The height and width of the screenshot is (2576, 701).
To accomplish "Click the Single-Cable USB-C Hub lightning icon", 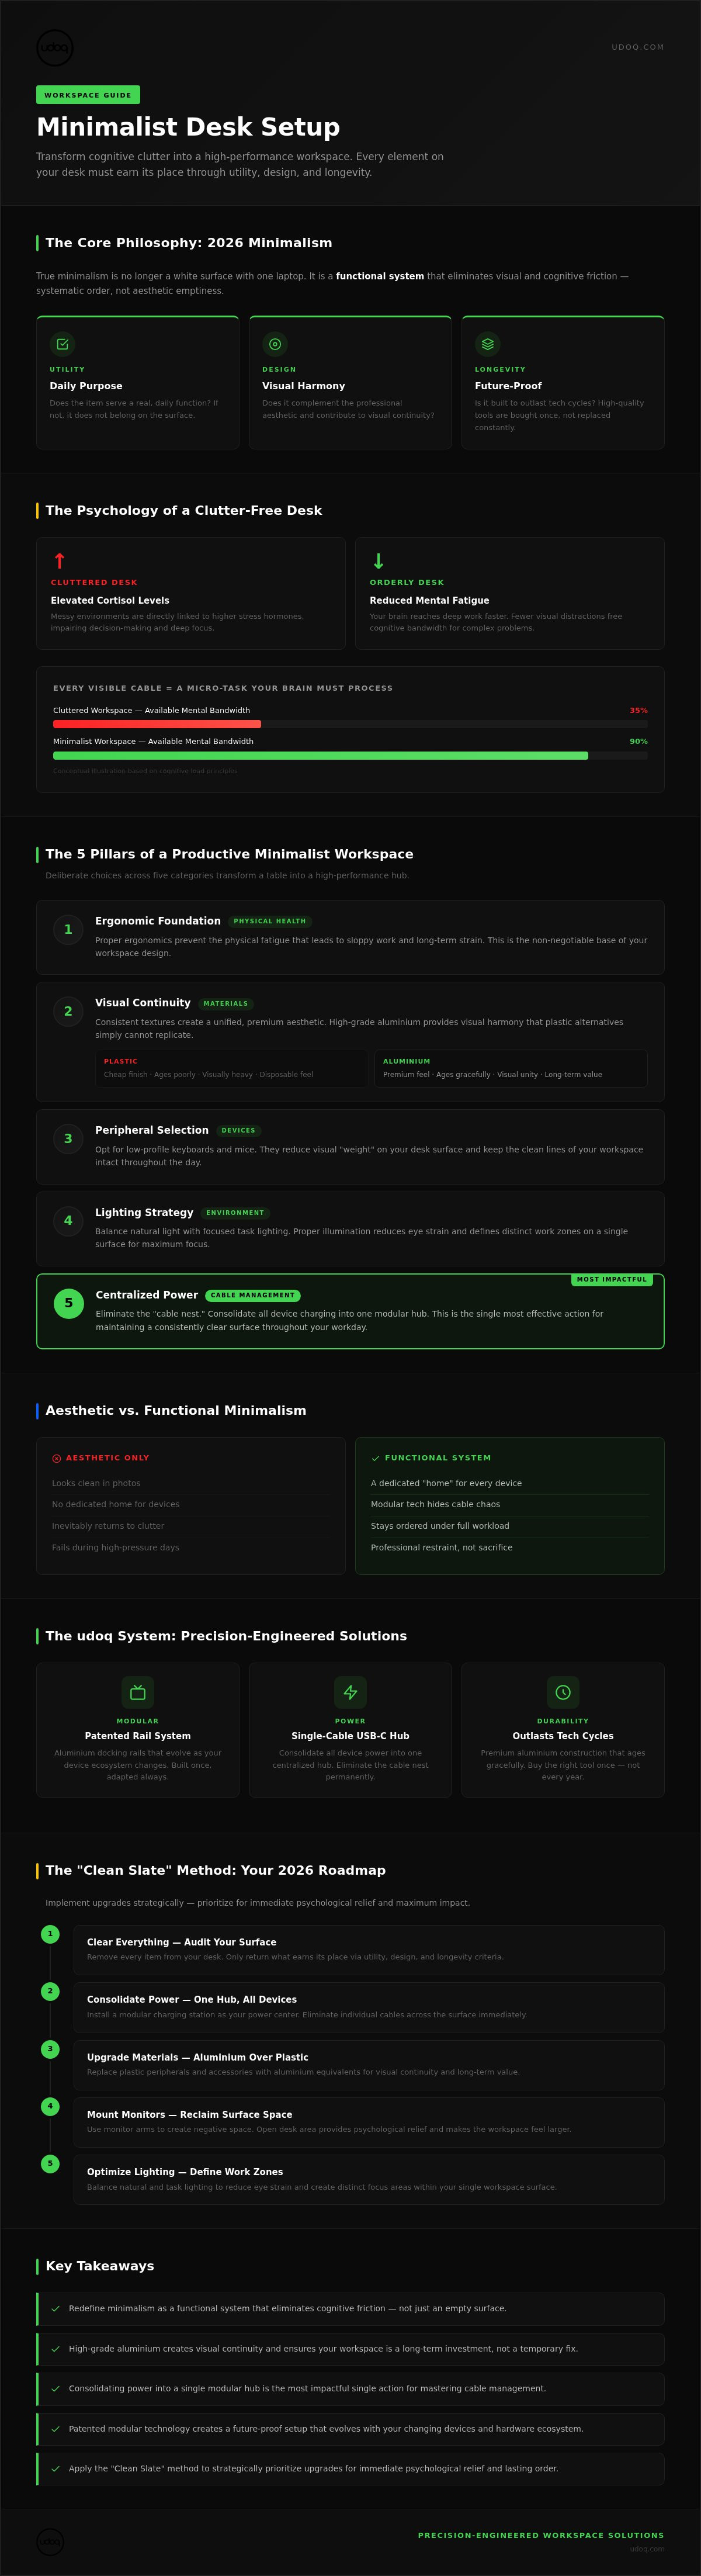I will [350, 1692].
